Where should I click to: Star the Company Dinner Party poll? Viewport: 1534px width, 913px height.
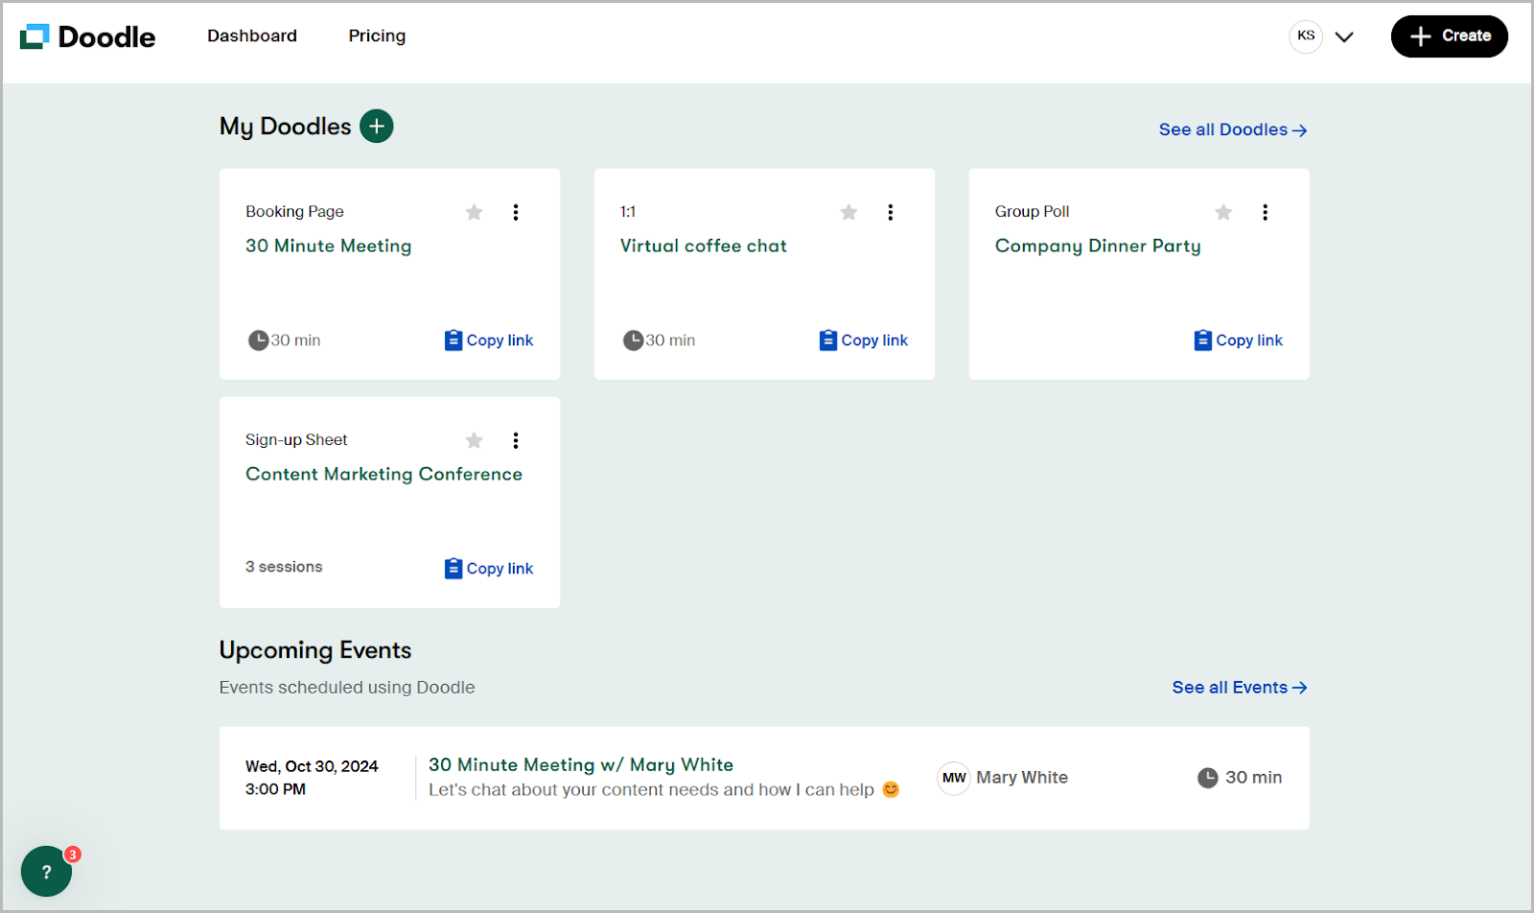coord(1223,212)
